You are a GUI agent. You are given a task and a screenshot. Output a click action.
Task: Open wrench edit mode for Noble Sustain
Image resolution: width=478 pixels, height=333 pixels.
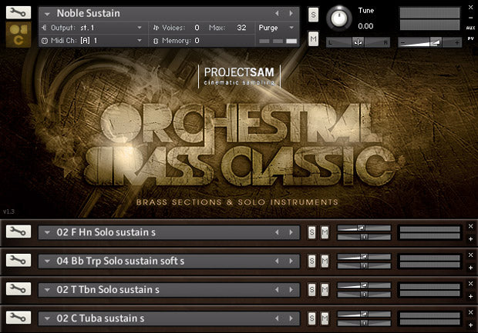[19, 12]
